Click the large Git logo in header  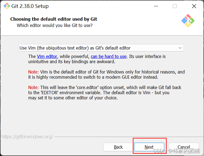tap(188, 21)
